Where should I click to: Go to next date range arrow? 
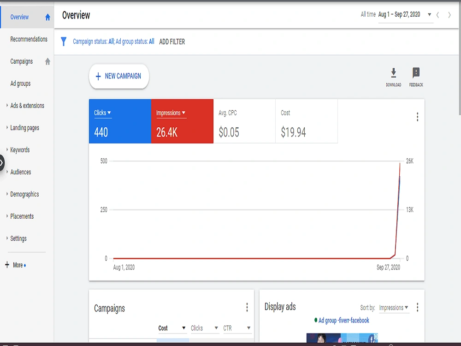[449, 15]
